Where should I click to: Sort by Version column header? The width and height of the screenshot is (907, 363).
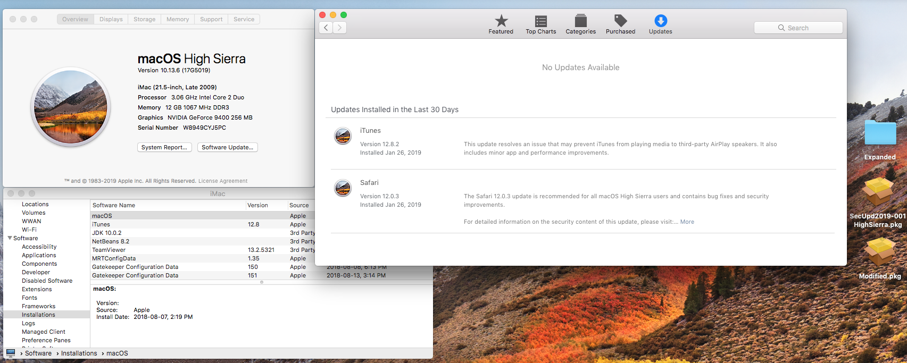[x=267, y=205]
